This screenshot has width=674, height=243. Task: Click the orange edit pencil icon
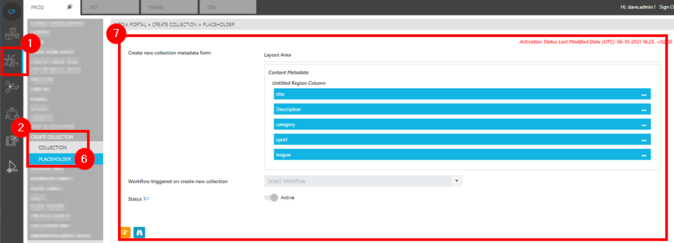click(x=125, y=232)
